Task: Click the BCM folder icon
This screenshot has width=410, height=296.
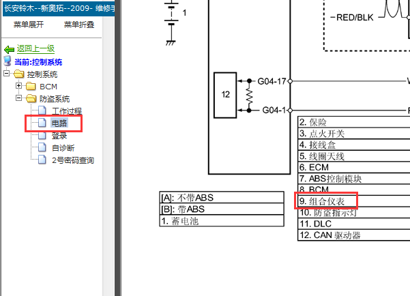Action: 31,86
